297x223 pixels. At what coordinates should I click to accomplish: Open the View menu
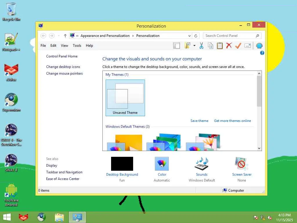[x=64, y=46]
